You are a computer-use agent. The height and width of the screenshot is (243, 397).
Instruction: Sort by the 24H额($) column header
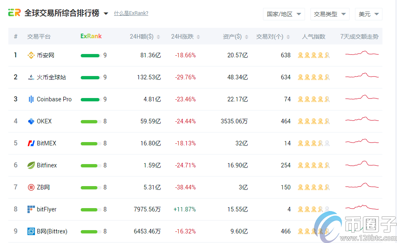click(x=144, y=37)
